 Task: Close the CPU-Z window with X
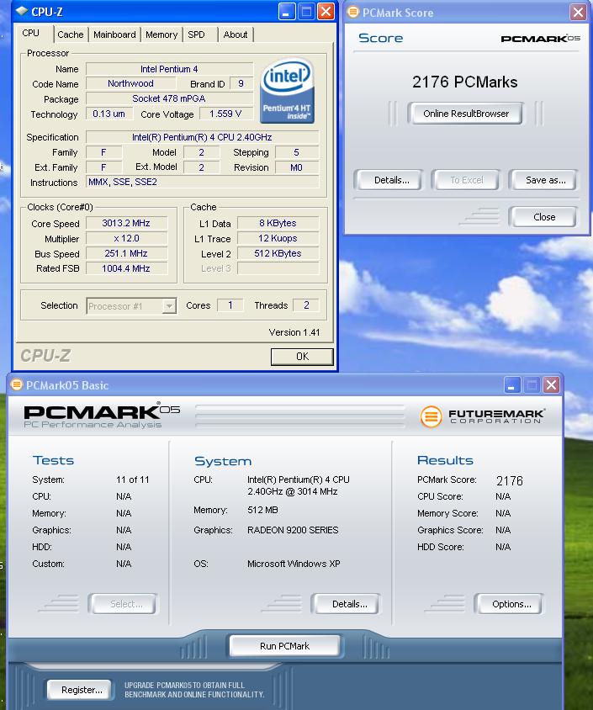326,12
